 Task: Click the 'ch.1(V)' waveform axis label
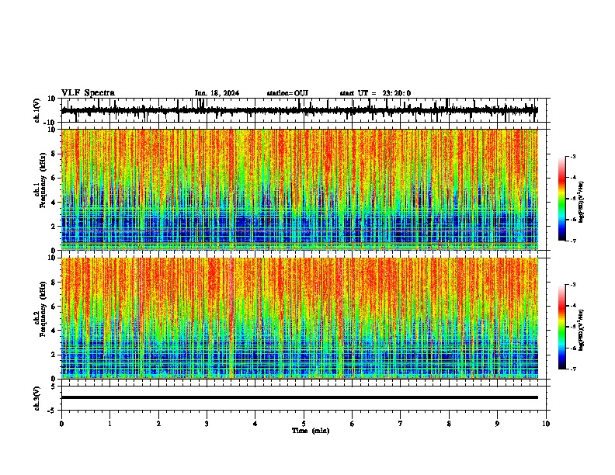pos(37,110)
